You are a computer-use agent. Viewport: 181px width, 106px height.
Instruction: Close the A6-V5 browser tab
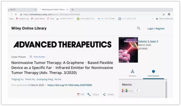coord(35,10)
